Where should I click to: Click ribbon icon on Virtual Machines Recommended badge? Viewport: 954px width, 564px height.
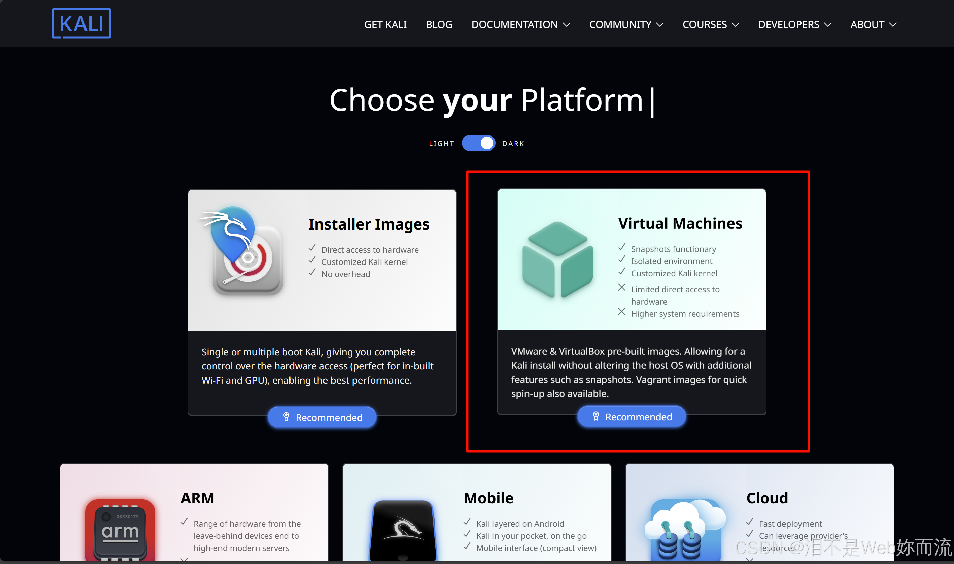(596, 417)
